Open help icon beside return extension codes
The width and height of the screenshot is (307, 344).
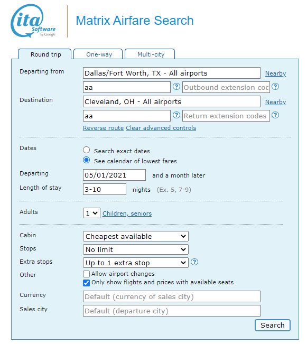[x=275, y=115]
